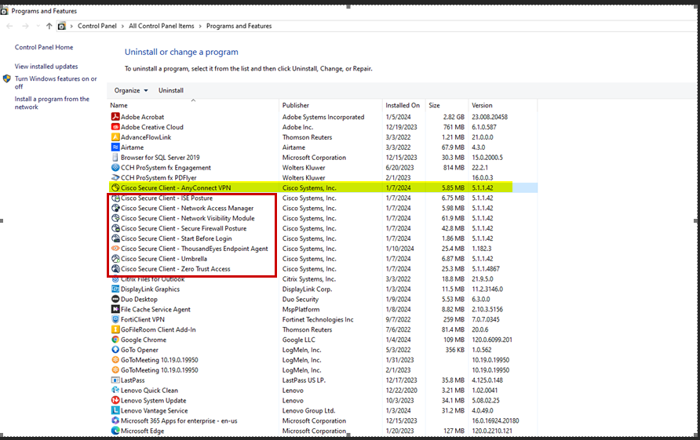Select the Adobe Creative Cloud icon
The image size is (700, 440).
coord(115,127)
